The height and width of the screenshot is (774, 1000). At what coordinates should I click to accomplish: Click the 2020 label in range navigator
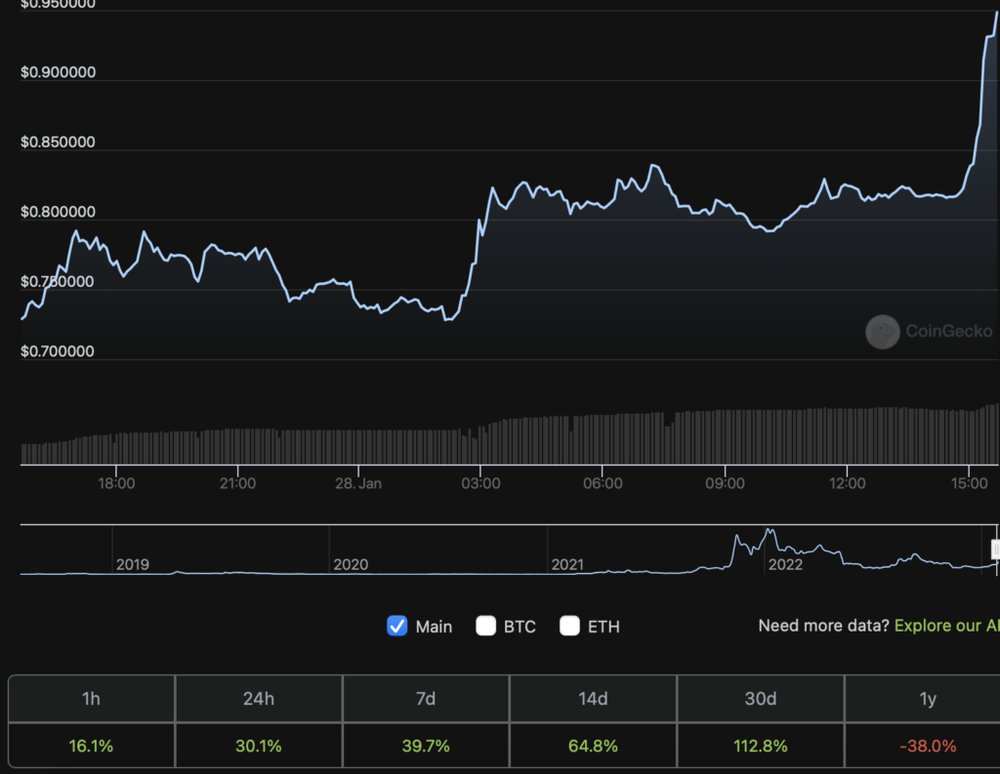click(351, 564)
